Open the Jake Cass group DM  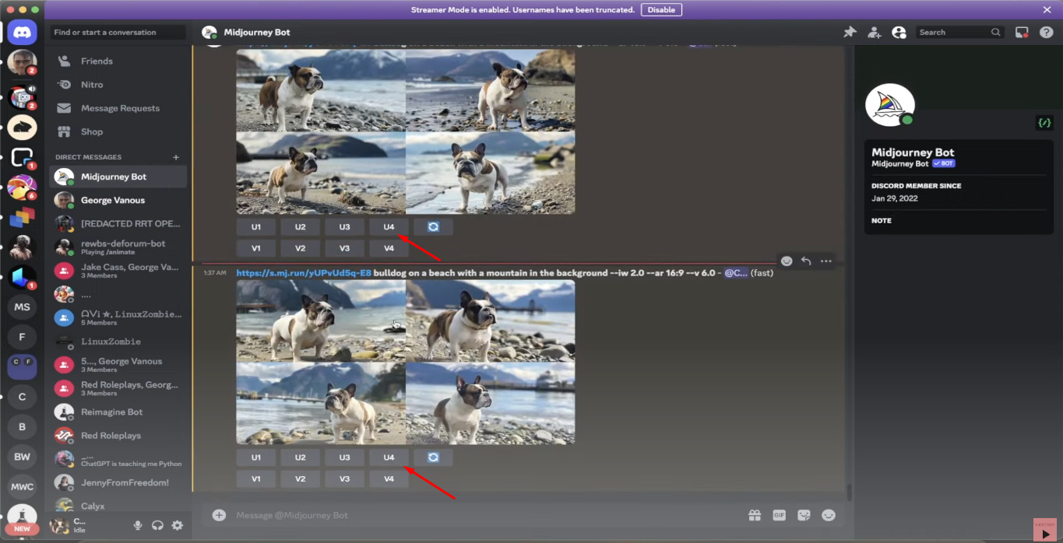pyautogui.click(x=118, y=271)
